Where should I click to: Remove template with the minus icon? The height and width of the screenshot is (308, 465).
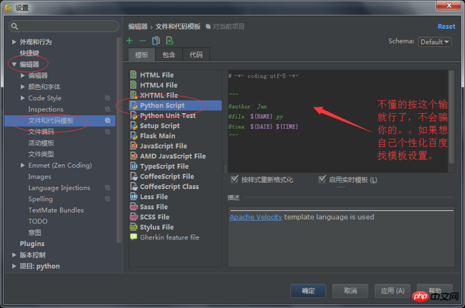tap(142, 41)
